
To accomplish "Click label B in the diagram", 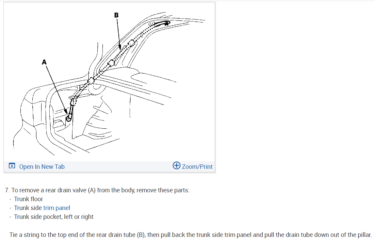I will tap(116, 15).
